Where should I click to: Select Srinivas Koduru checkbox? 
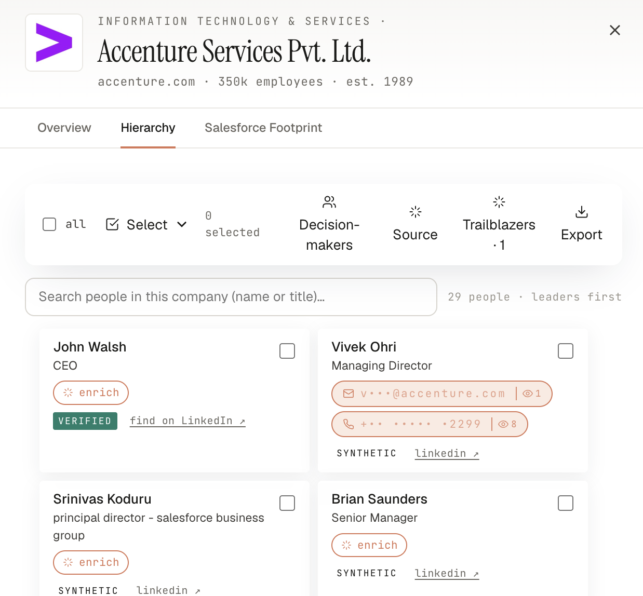coord(287,503)
